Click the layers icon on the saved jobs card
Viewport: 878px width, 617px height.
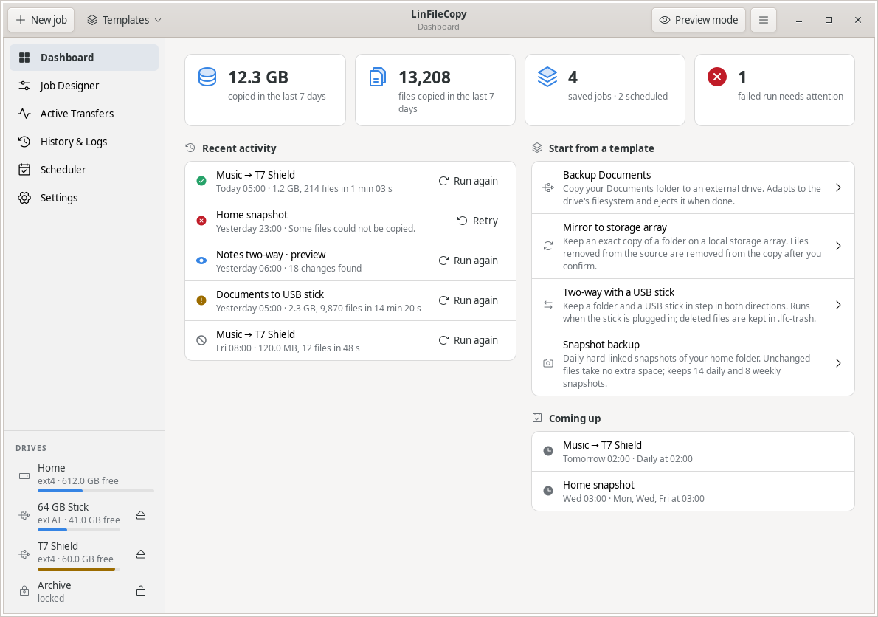[x=547, y=77]
